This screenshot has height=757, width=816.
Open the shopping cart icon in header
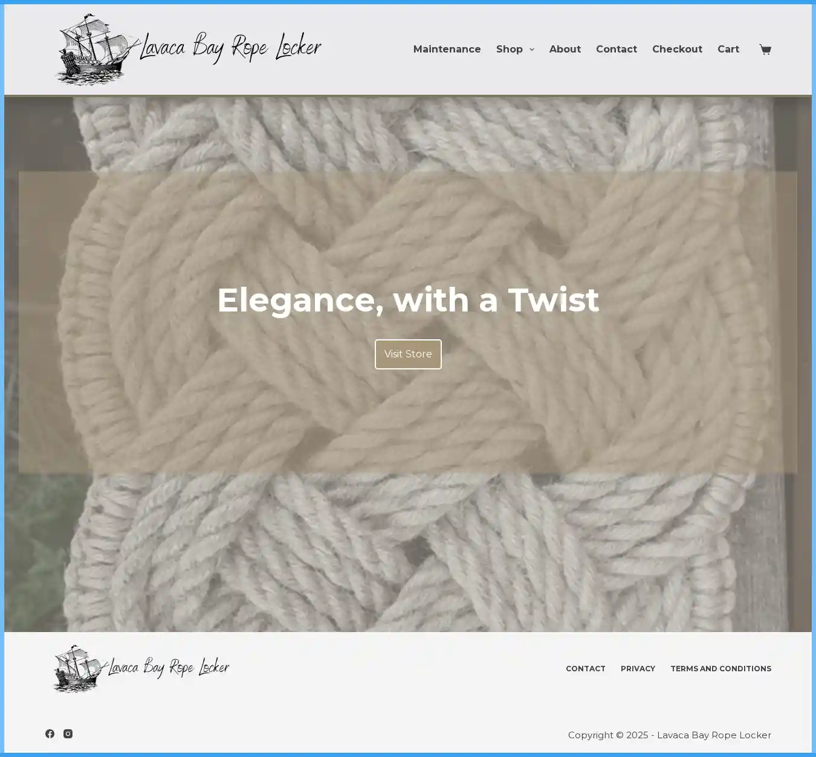point(765,50)
